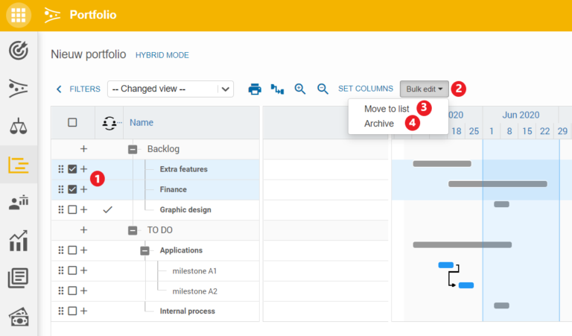Choose Move to list menu option
This screenshot has width=572, height=336.
(x=387, y=109)
